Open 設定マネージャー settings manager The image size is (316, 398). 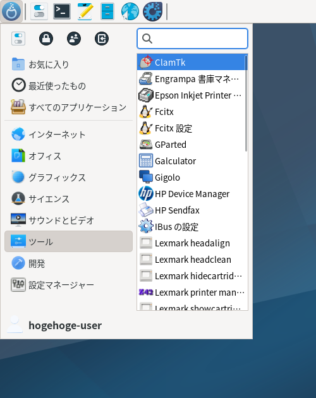[x=69, y=284]
